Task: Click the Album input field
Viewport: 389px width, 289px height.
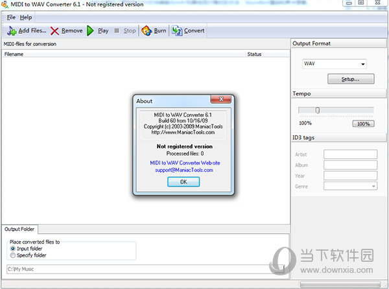Action: click(x=350, y=165)
